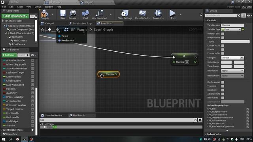This screenshot has width=253, height=142.
Task: Collapse the EventGraph find result
Action: coord(41,124)
